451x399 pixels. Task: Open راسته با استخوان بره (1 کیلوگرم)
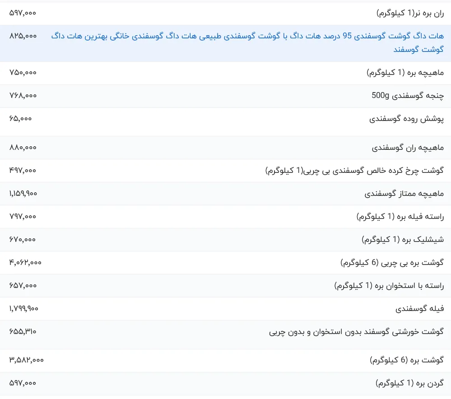(389, 286)
